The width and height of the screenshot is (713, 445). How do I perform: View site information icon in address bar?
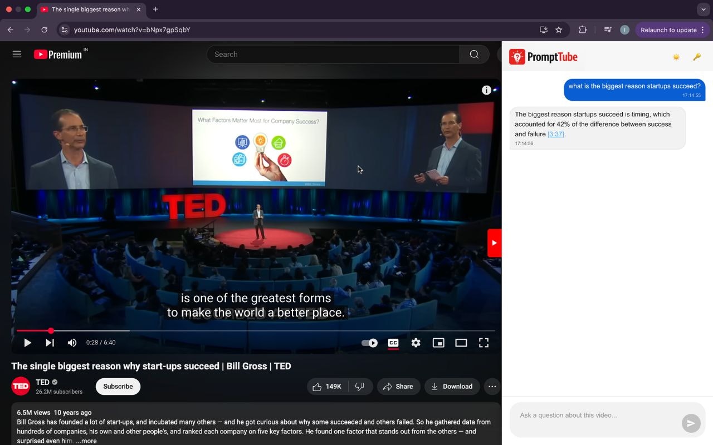65,30
